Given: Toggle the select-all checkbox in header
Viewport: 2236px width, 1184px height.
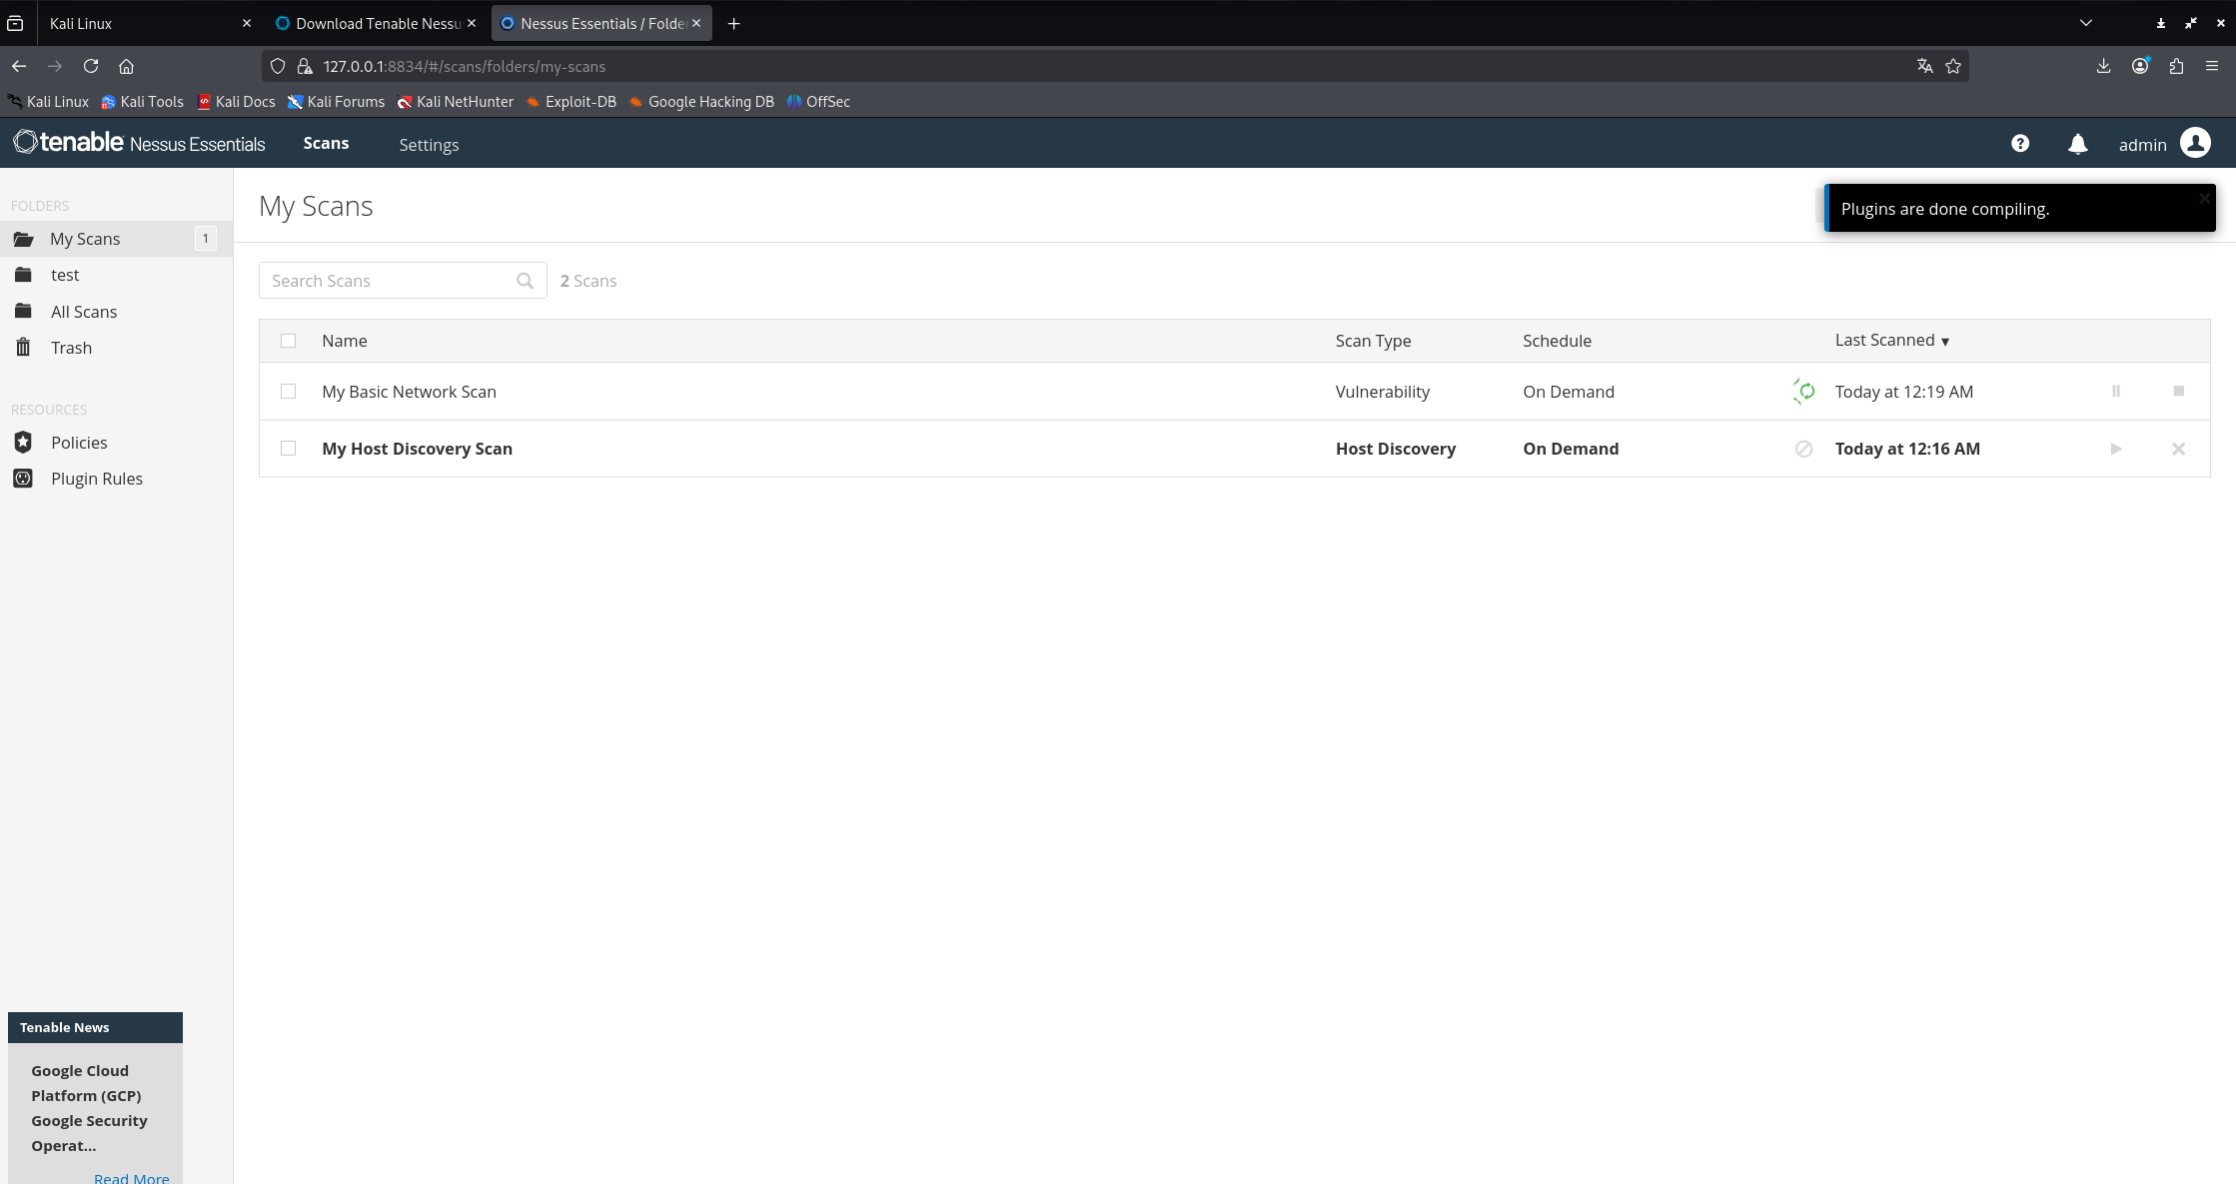Looking at the screenshot, I should coord(288,341).
